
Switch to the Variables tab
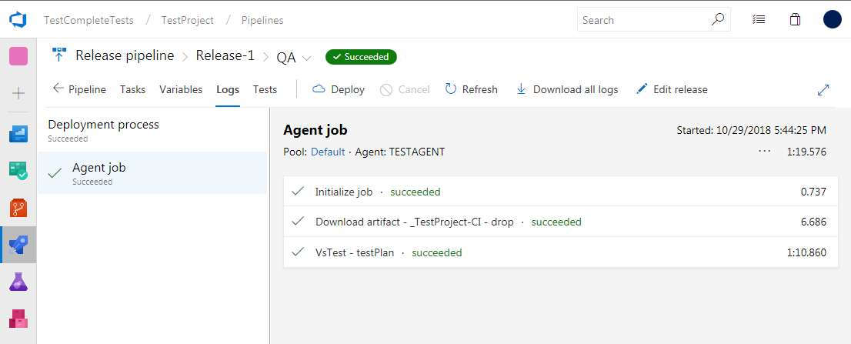click(x=181, y=89)
